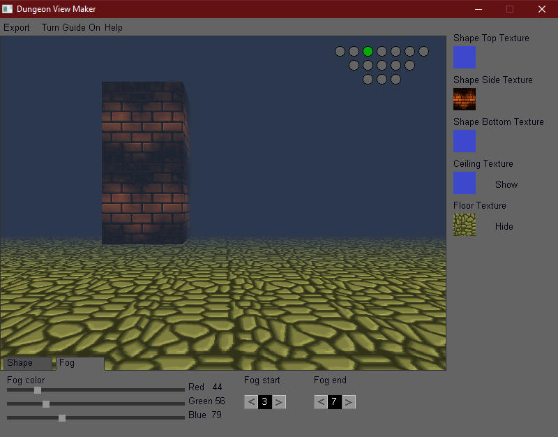This screenshot has width=558, height=437.
Task: Change the Ceiling Texture swatch
Action: coord(465,183)
